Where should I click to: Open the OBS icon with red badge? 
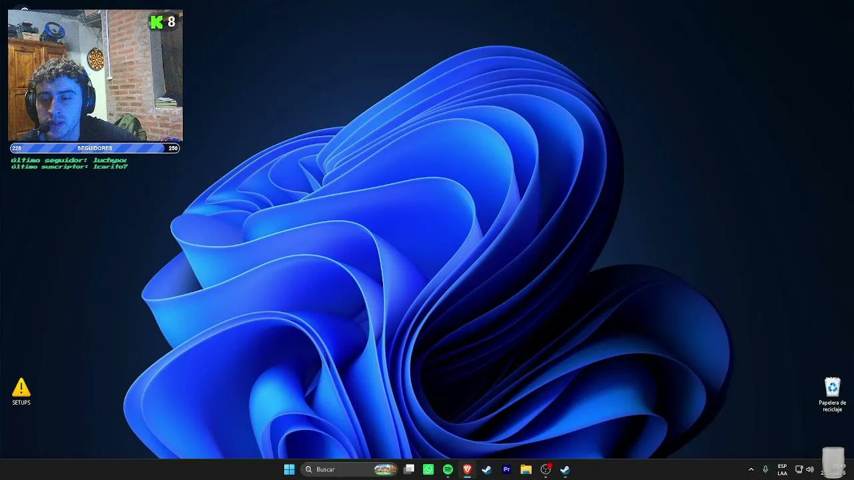point(546,469)
